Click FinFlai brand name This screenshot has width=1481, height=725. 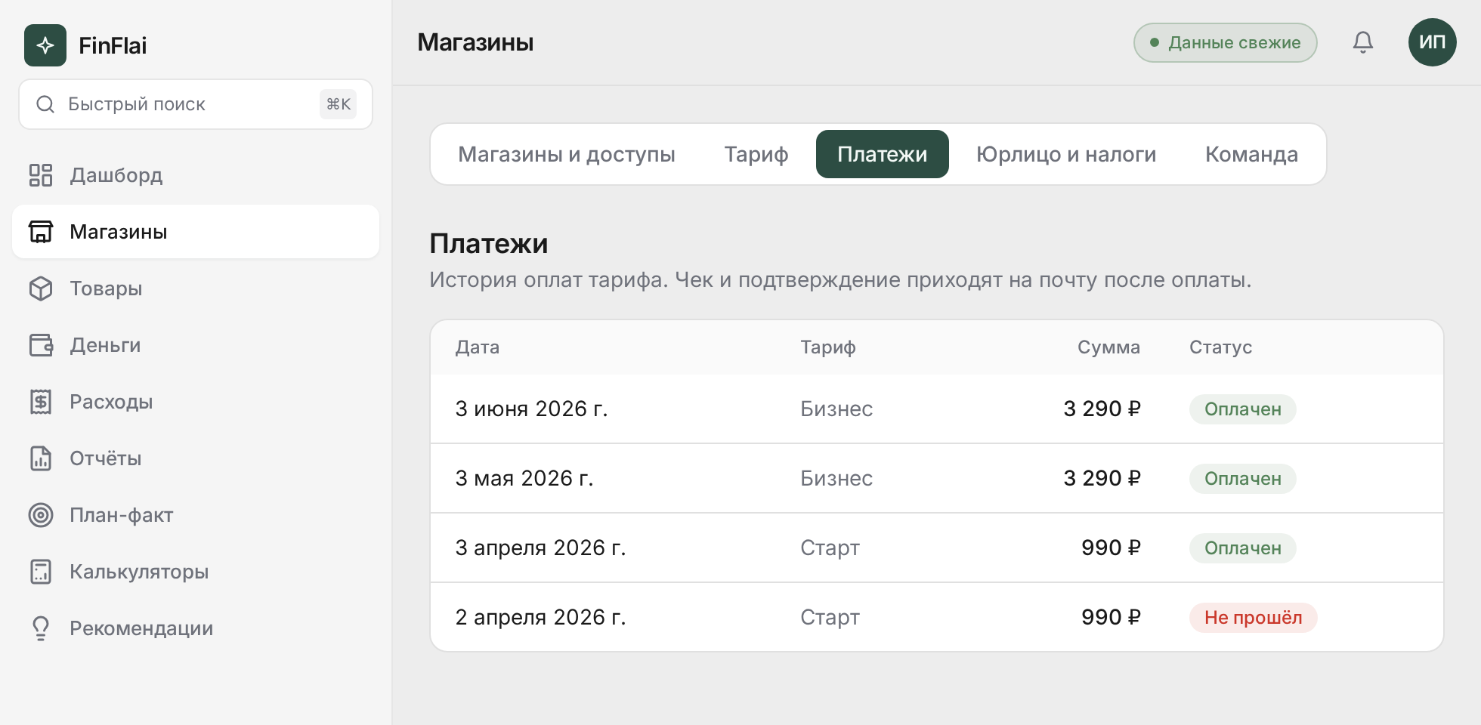113,45
